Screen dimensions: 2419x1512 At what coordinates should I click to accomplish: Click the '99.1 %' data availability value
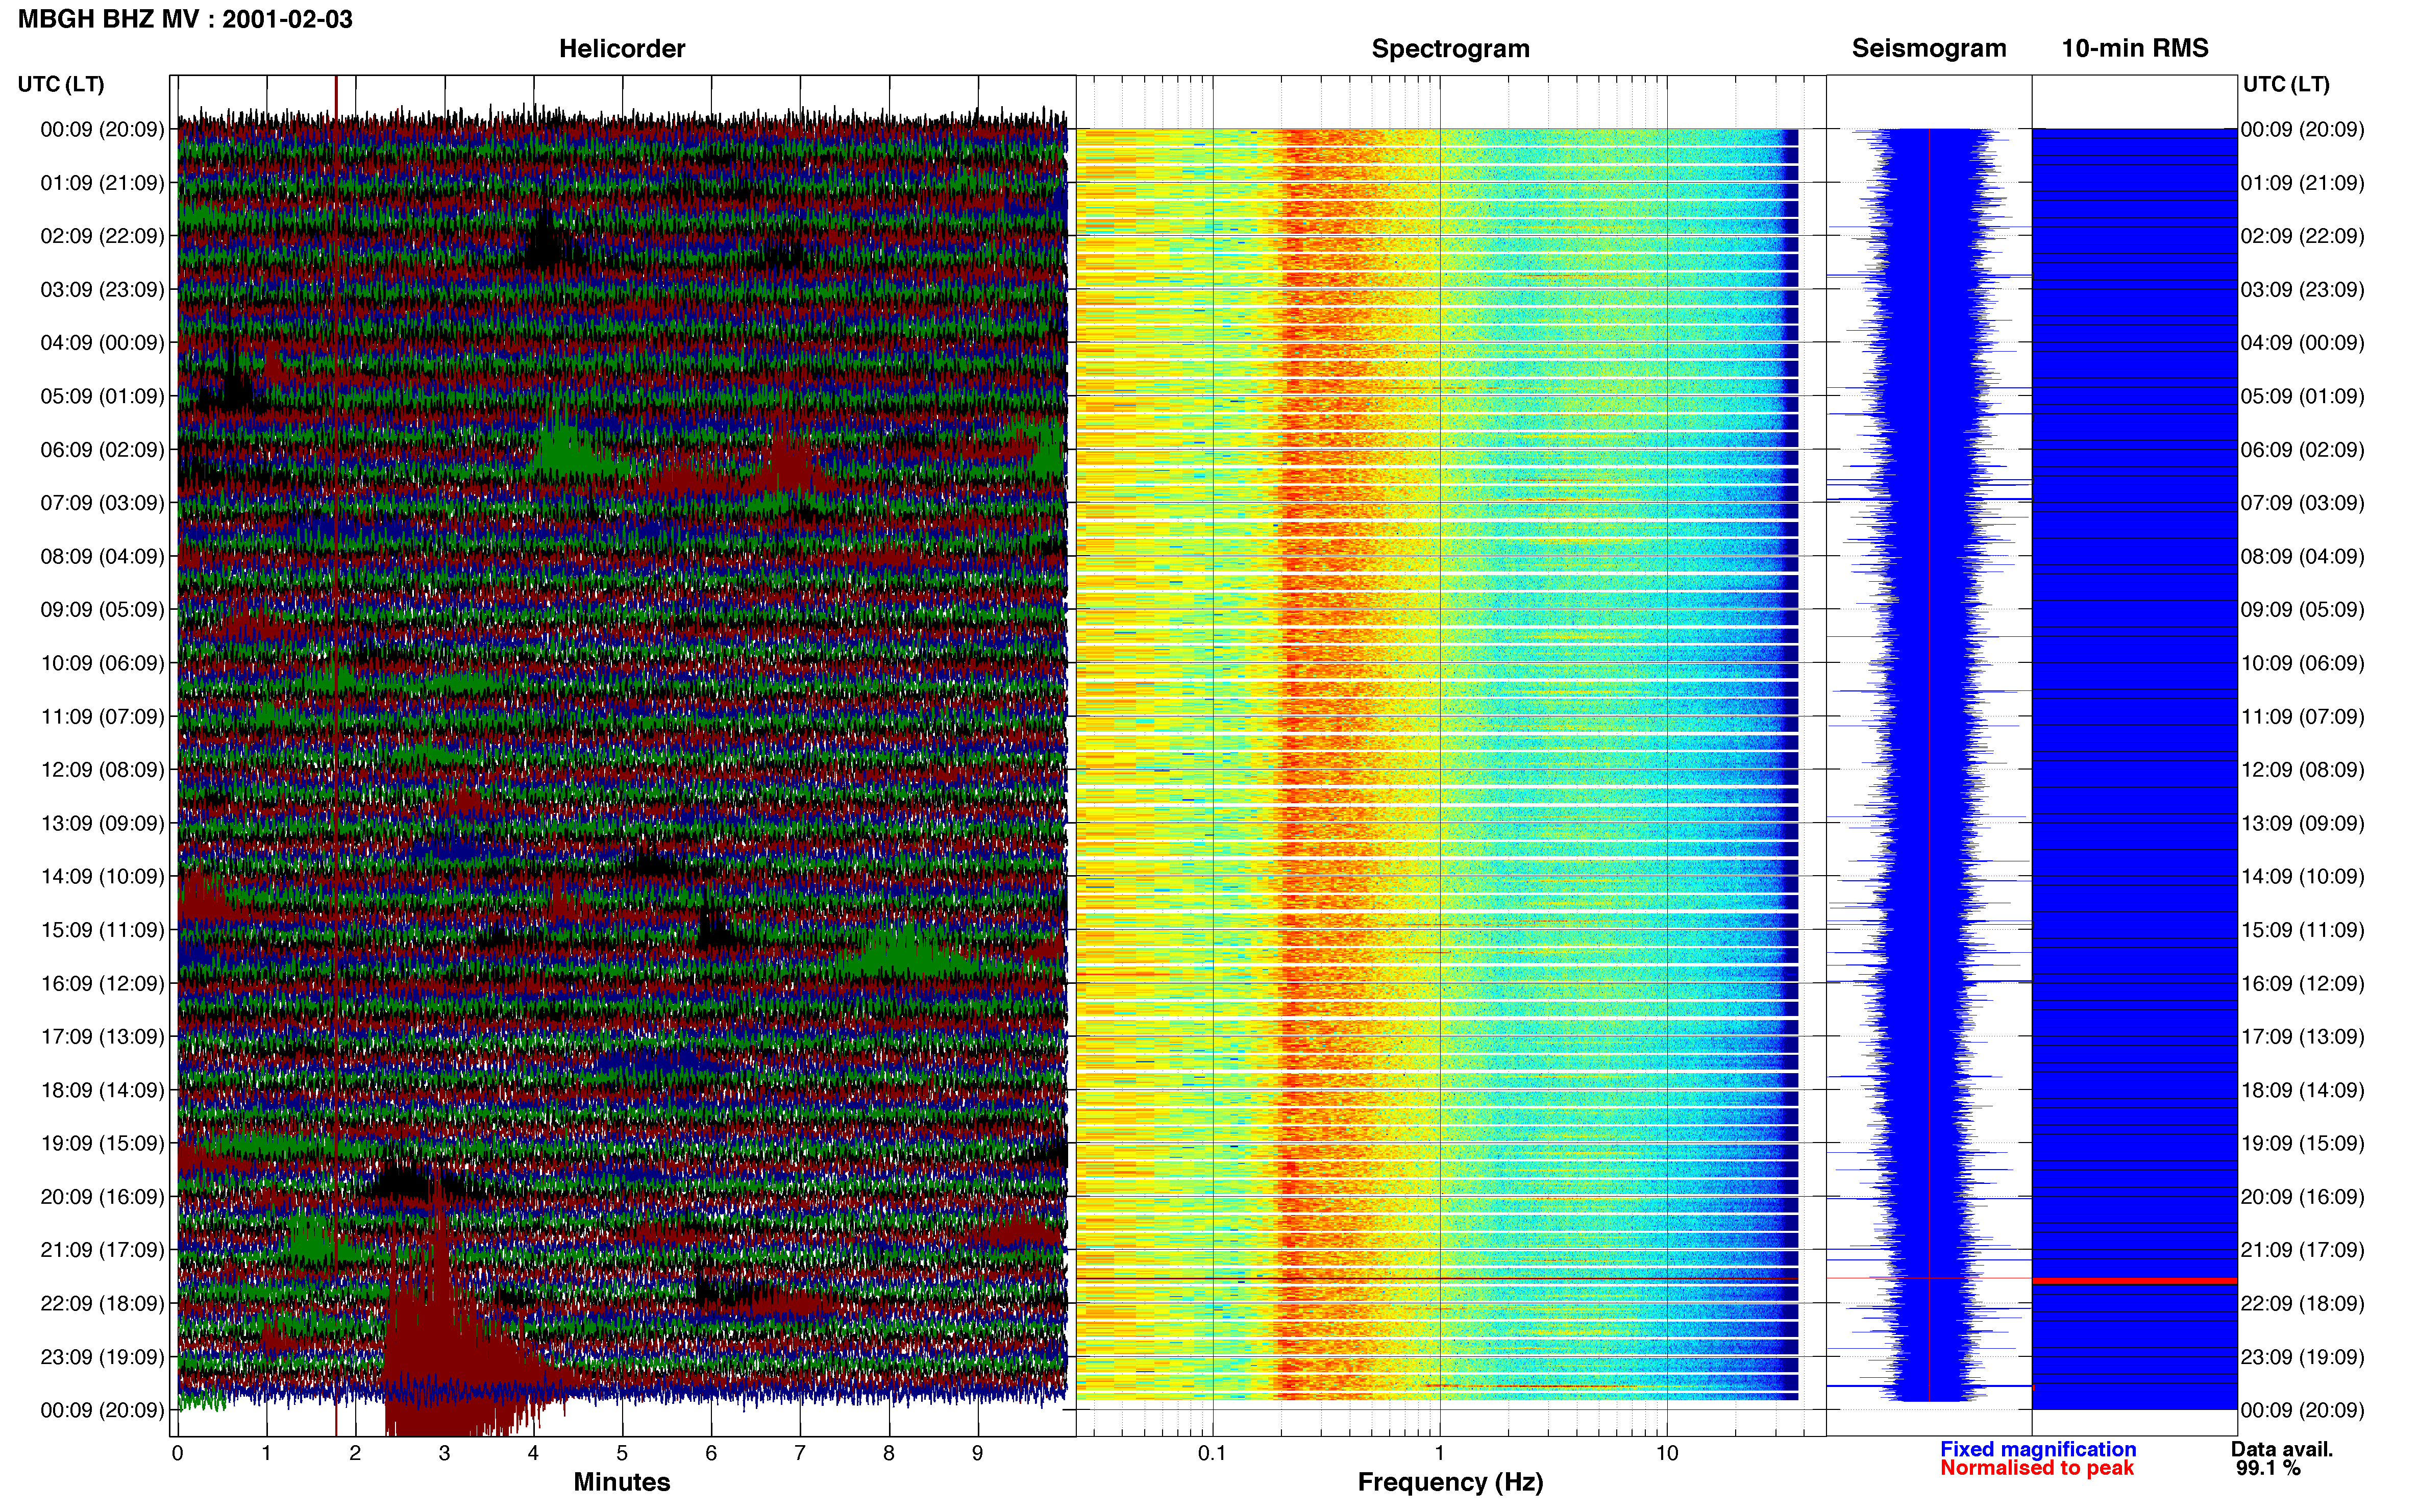pyautogui.click(x=2268, y=1468)
